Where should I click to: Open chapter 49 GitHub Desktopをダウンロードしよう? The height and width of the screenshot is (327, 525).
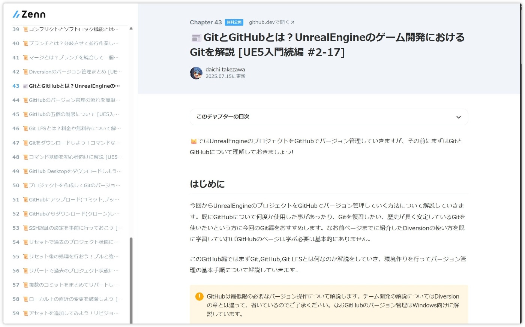[x=67, y=172]
